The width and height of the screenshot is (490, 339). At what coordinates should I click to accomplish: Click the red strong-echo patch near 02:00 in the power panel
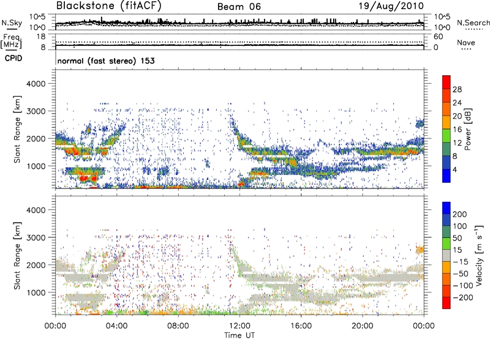point(85,178)
